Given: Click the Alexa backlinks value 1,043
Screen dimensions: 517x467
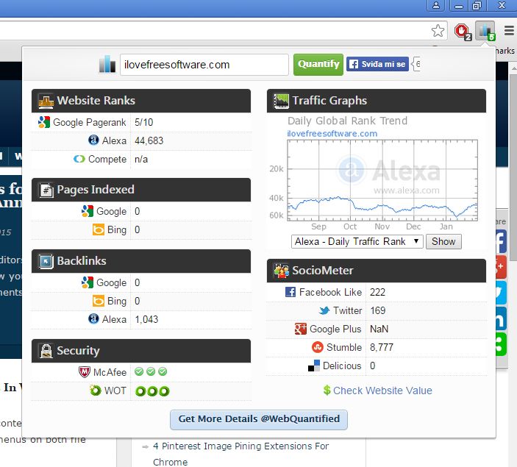Looking at the screenshot, I should click(x=146, y=320).
